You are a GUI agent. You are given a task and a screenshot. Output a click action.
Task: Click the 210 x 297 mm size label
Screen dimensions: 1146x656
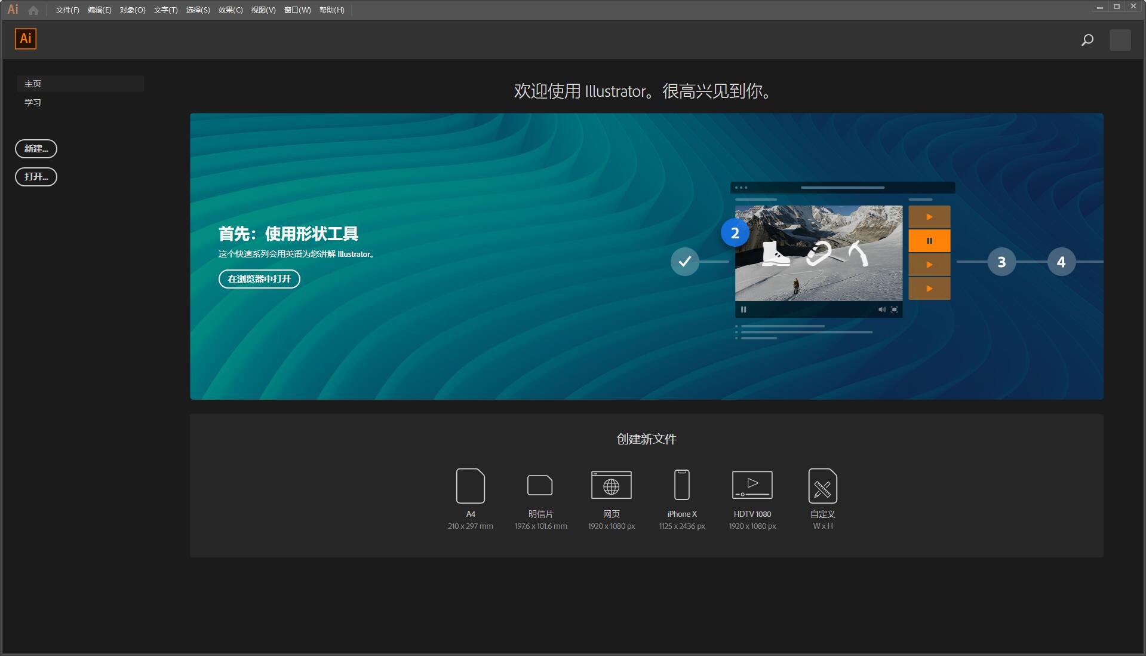pos(471,526)
